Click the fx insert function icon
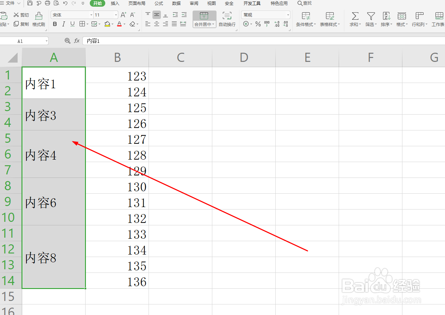445x315 pixels. coord(77,41)
